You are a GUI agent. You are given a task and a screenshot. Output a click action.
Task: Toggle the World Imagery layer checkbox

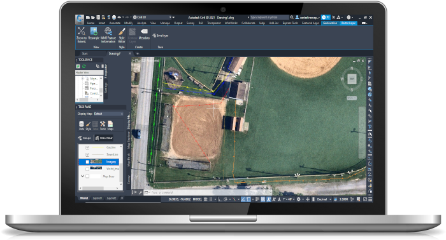click(87, 169)
